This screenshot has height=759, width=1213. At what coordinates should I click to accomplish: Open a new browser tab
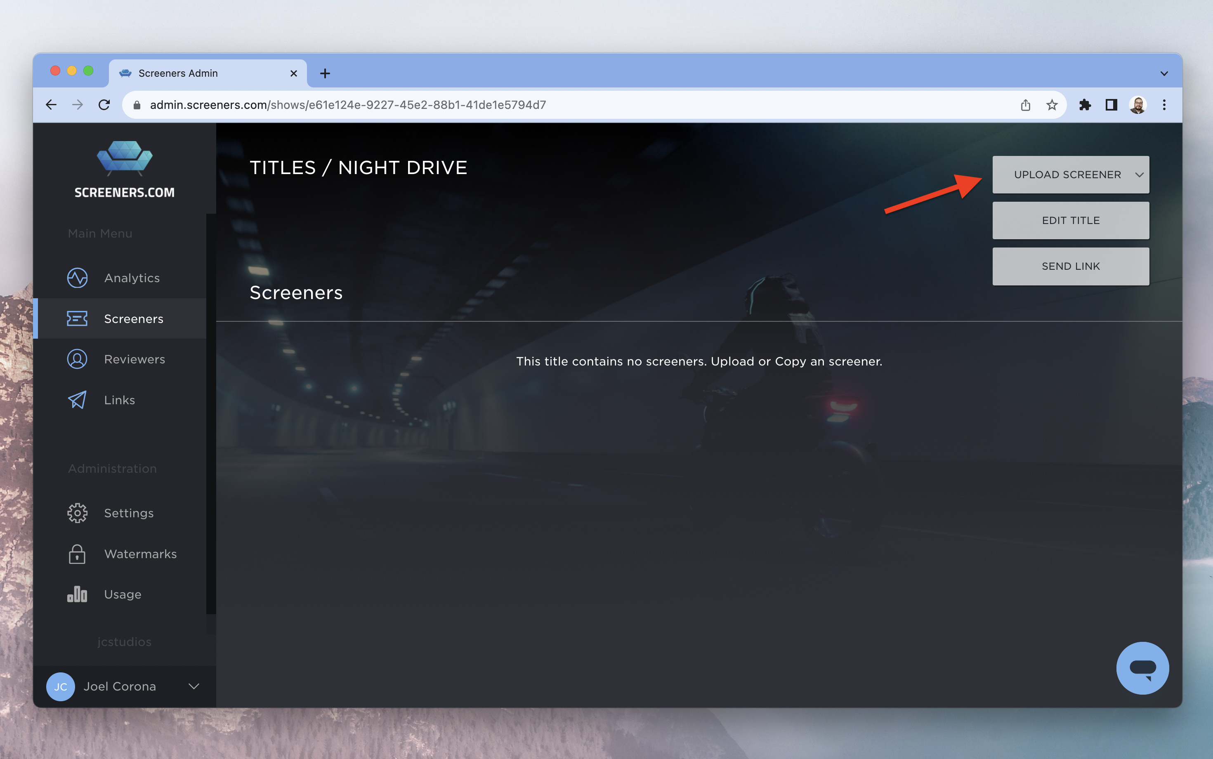pyautogui.click(x=325, y=73)
